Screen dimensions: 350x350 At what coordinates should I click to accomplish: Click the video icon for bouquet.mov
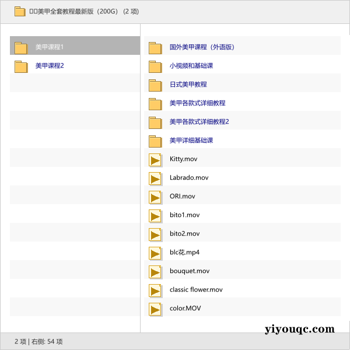[155, 272]
